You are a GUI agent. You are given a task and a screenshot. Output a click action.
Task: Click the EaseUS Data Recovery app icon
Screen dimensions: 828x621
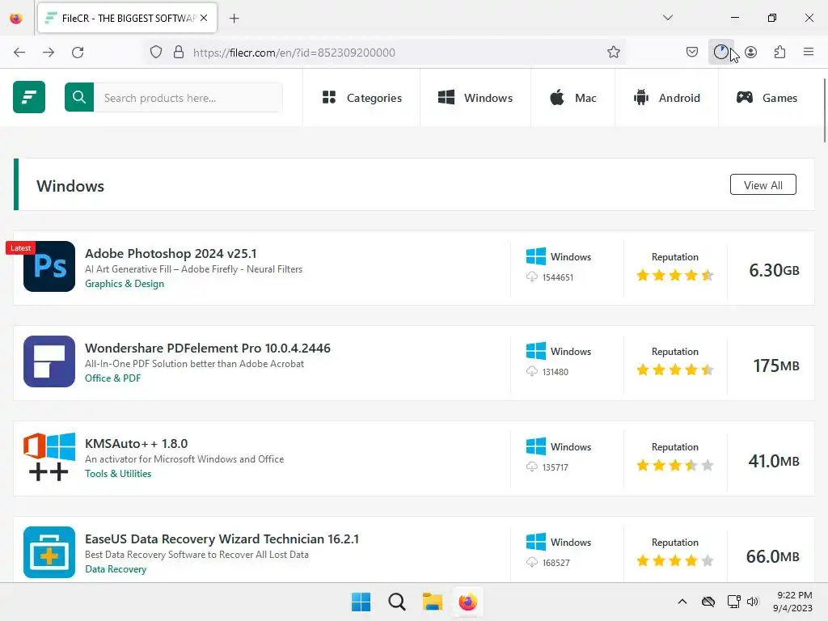point(49,551)
